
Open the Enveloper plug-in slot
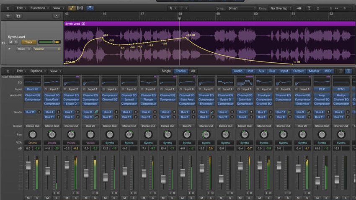click(x=264, y=95)
